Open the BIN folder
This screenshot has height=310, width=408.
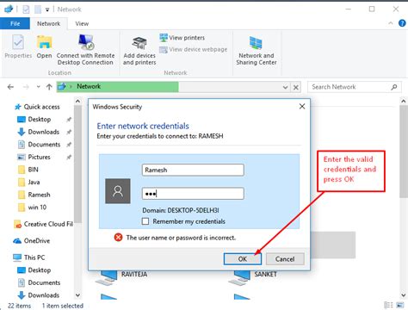[x=28, y=170]
